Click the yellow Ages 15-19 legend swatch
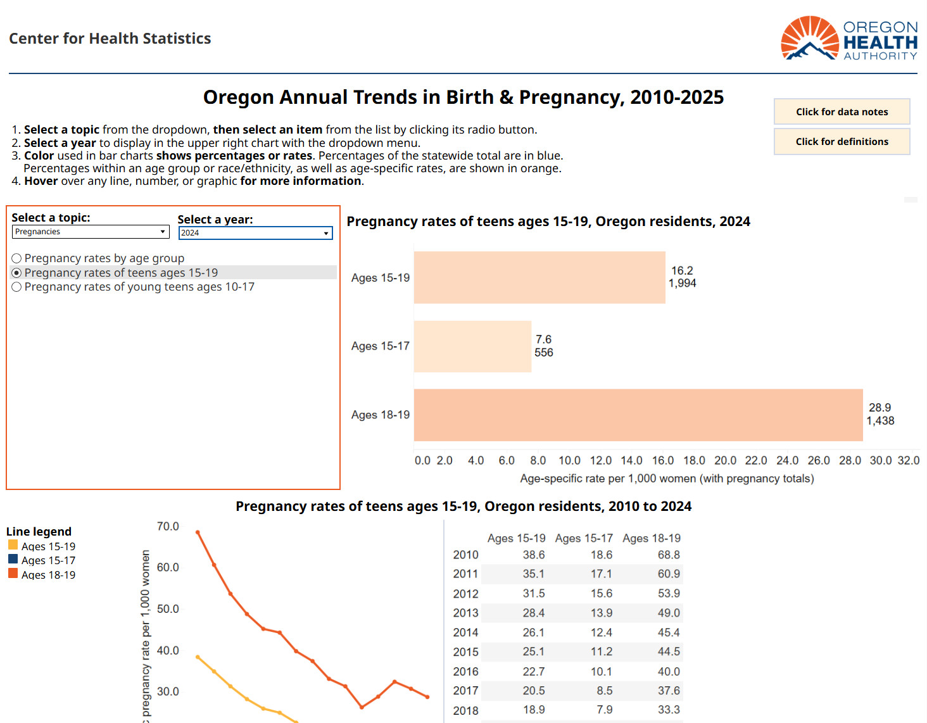The width and height of the screenshot is (927, 723). tap(13, 544)
